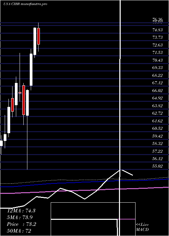This screenshot has width=169, height=236.
Task: Click the 66.02 price axis label
Action: coord(158,90)
